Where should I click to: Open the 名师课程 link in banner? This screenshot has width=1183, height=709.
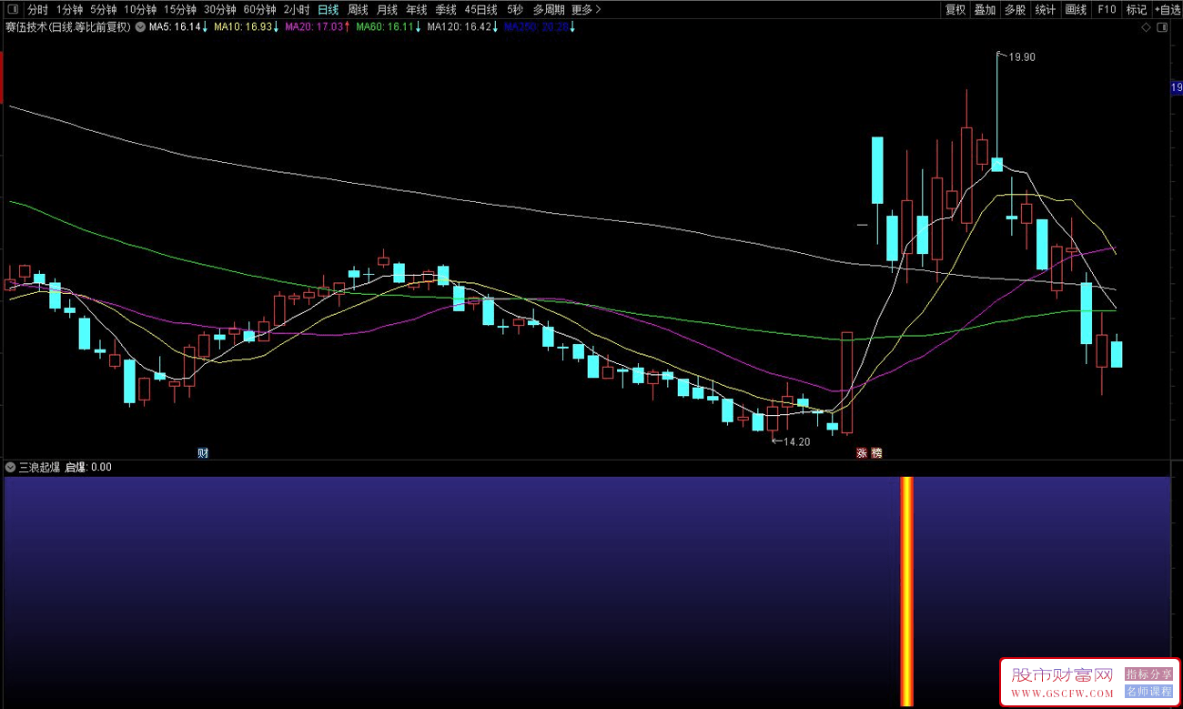[1149, 692]
